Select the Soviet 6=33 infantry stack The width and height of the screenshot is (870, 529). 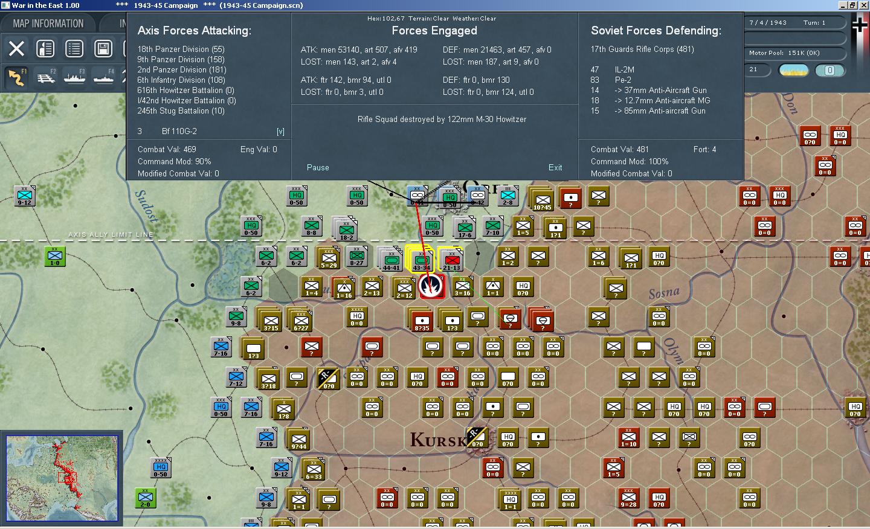(314, 469)
